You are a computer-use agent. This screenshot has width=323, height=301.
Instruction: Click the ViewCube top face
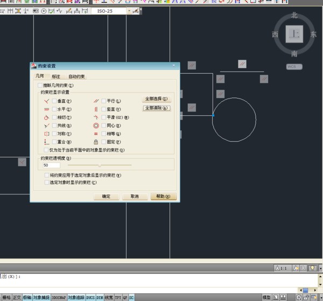tap(294, 34)
